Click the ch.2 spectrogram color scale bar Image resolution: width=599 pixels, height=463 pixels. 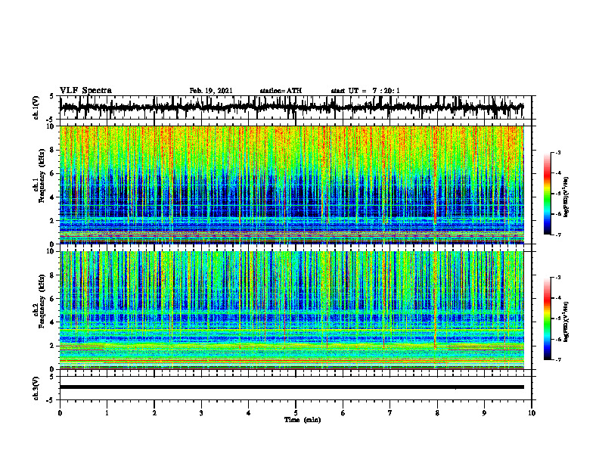click(548, 319)
